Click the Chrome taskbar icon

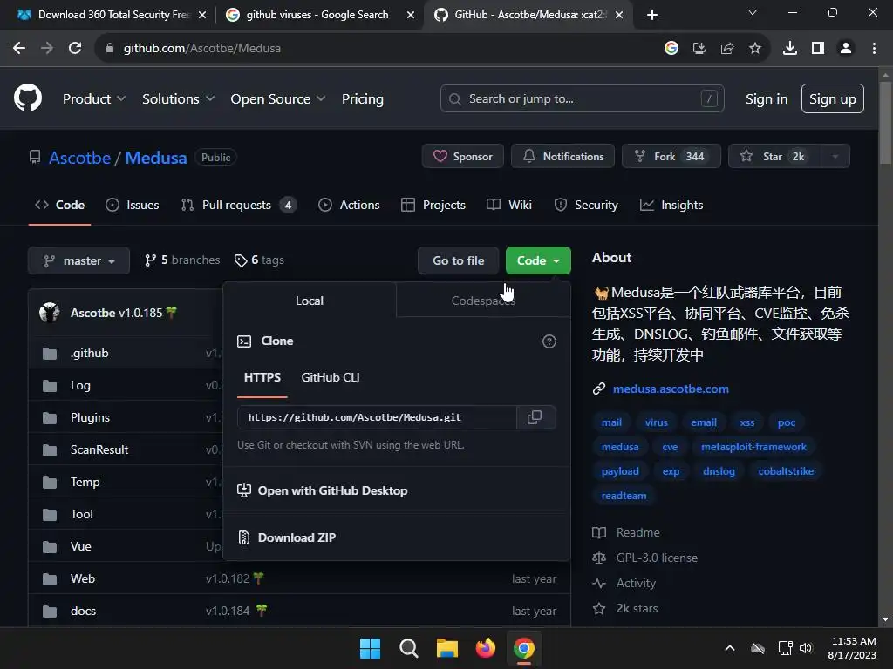(524, 648)
